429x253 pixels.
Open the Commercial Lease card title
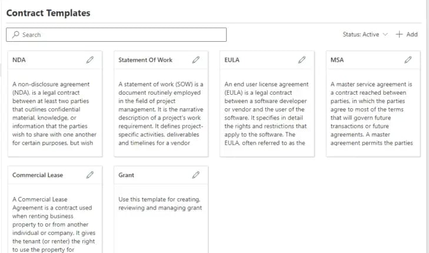(38, 175)
